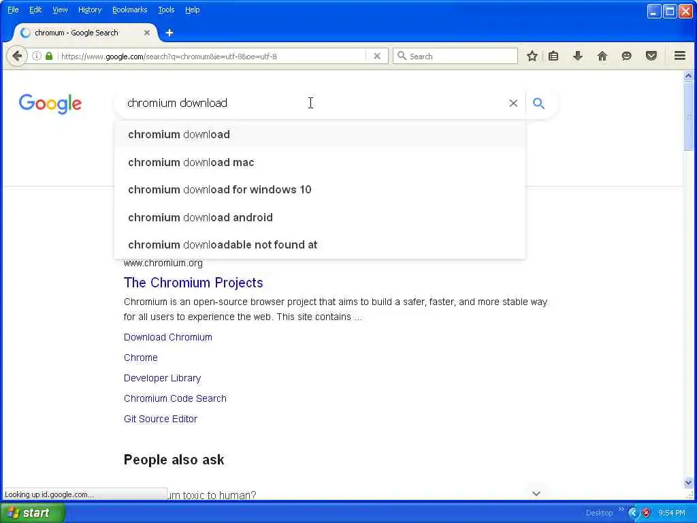Open the File menu

tap(13, 10)
